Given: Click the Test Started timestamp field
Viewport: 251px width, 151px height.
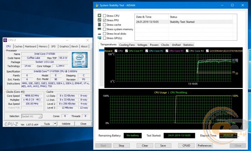Looking at the screenshot, I should [x=179, y=135].
